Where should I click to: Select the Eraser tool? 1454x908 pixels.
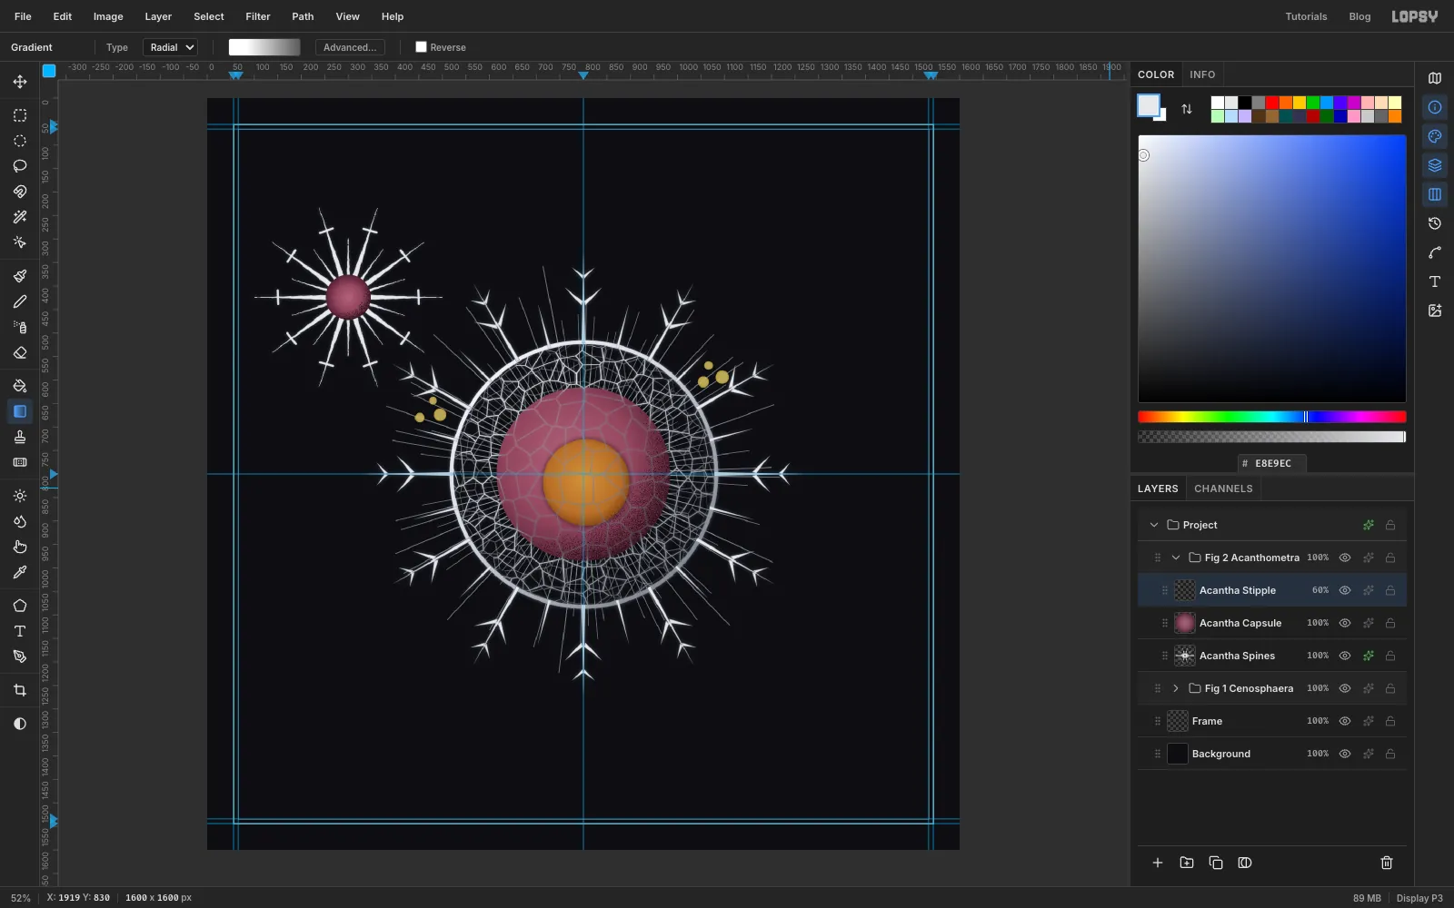[x=20, y=353]
